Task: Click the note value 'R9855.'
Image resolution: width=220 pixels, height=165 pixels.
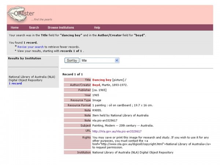Action: pyautogui.click(x=97, y=110)
